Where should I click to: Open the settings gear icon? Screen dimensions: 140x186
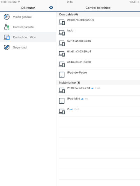(x=51, y=8)
